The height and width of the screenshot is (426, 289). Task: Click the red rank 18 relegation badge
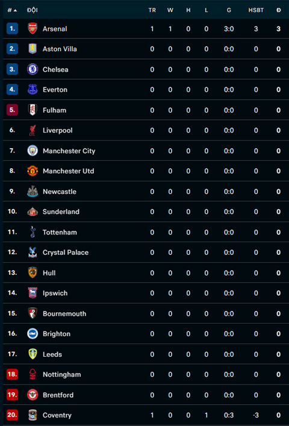[12, 374]
